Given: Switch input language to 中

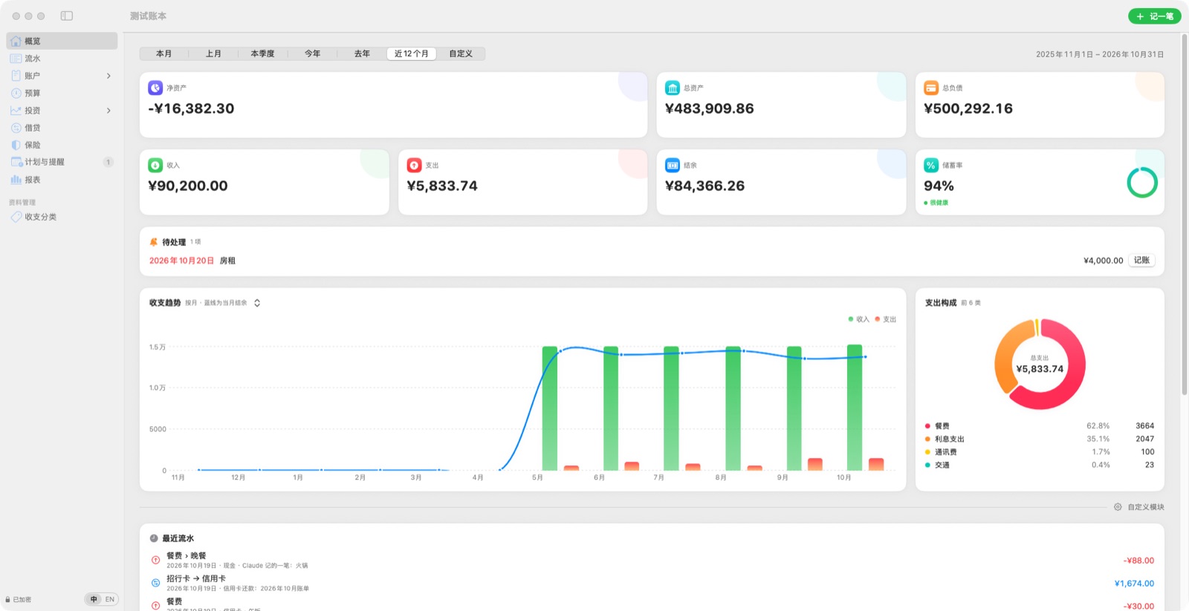Looking at the screenshot, I should pos(94,599).
